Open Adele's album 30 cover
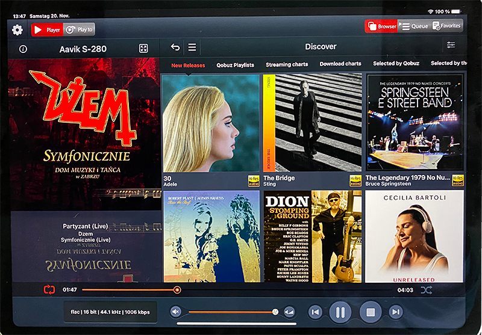482x335 pixels. click(211, 123)
